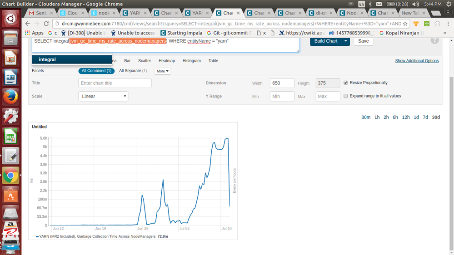Switch to di-cm browser tab
Screen dimensions: 454x255
(320, 13)
